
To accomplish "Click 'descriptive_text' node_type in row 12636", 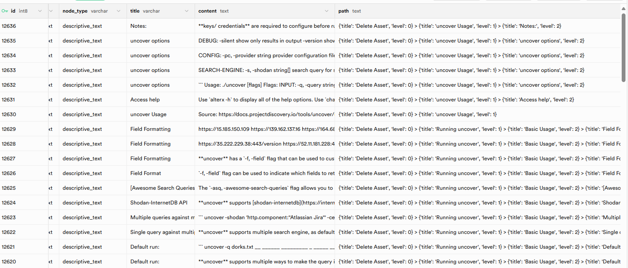I will click(x=93, y=26).
